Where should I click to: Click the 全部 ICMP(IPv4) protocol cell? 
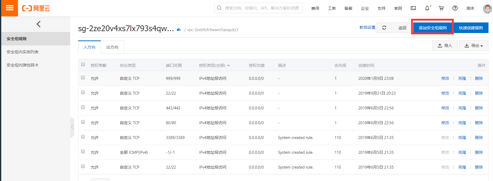pyautogui.click(x=134, y=152)
